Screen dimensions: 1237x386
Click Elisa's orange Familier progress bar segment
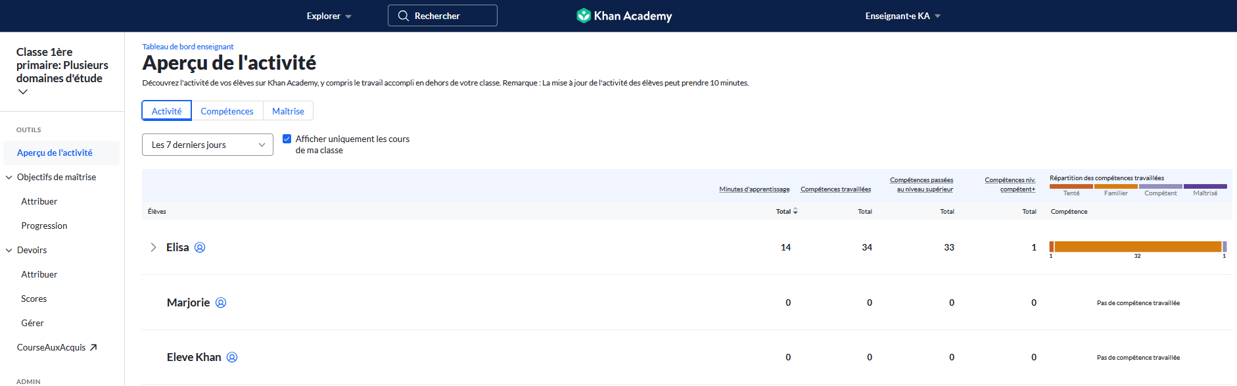pos(1138,247)
